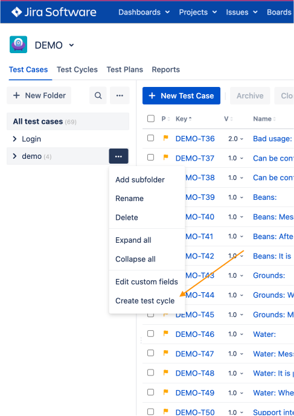Click the priority flag icon for DEMO-T46

pos(166,333)
